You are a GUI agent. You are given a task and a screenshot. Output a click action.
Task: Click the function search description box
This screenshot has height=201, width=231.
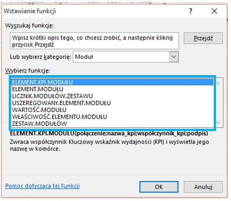point(95,41)
